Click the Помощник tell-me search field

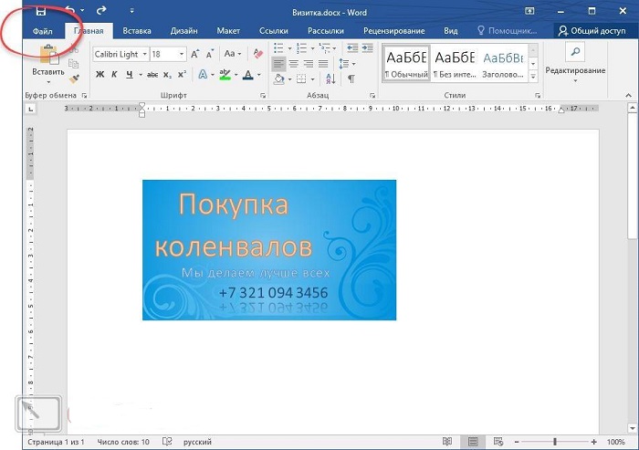508,31
